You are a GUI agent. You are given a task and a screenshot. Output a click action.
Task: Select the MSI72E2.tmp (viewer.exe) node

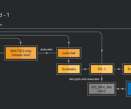click(21, 53)
